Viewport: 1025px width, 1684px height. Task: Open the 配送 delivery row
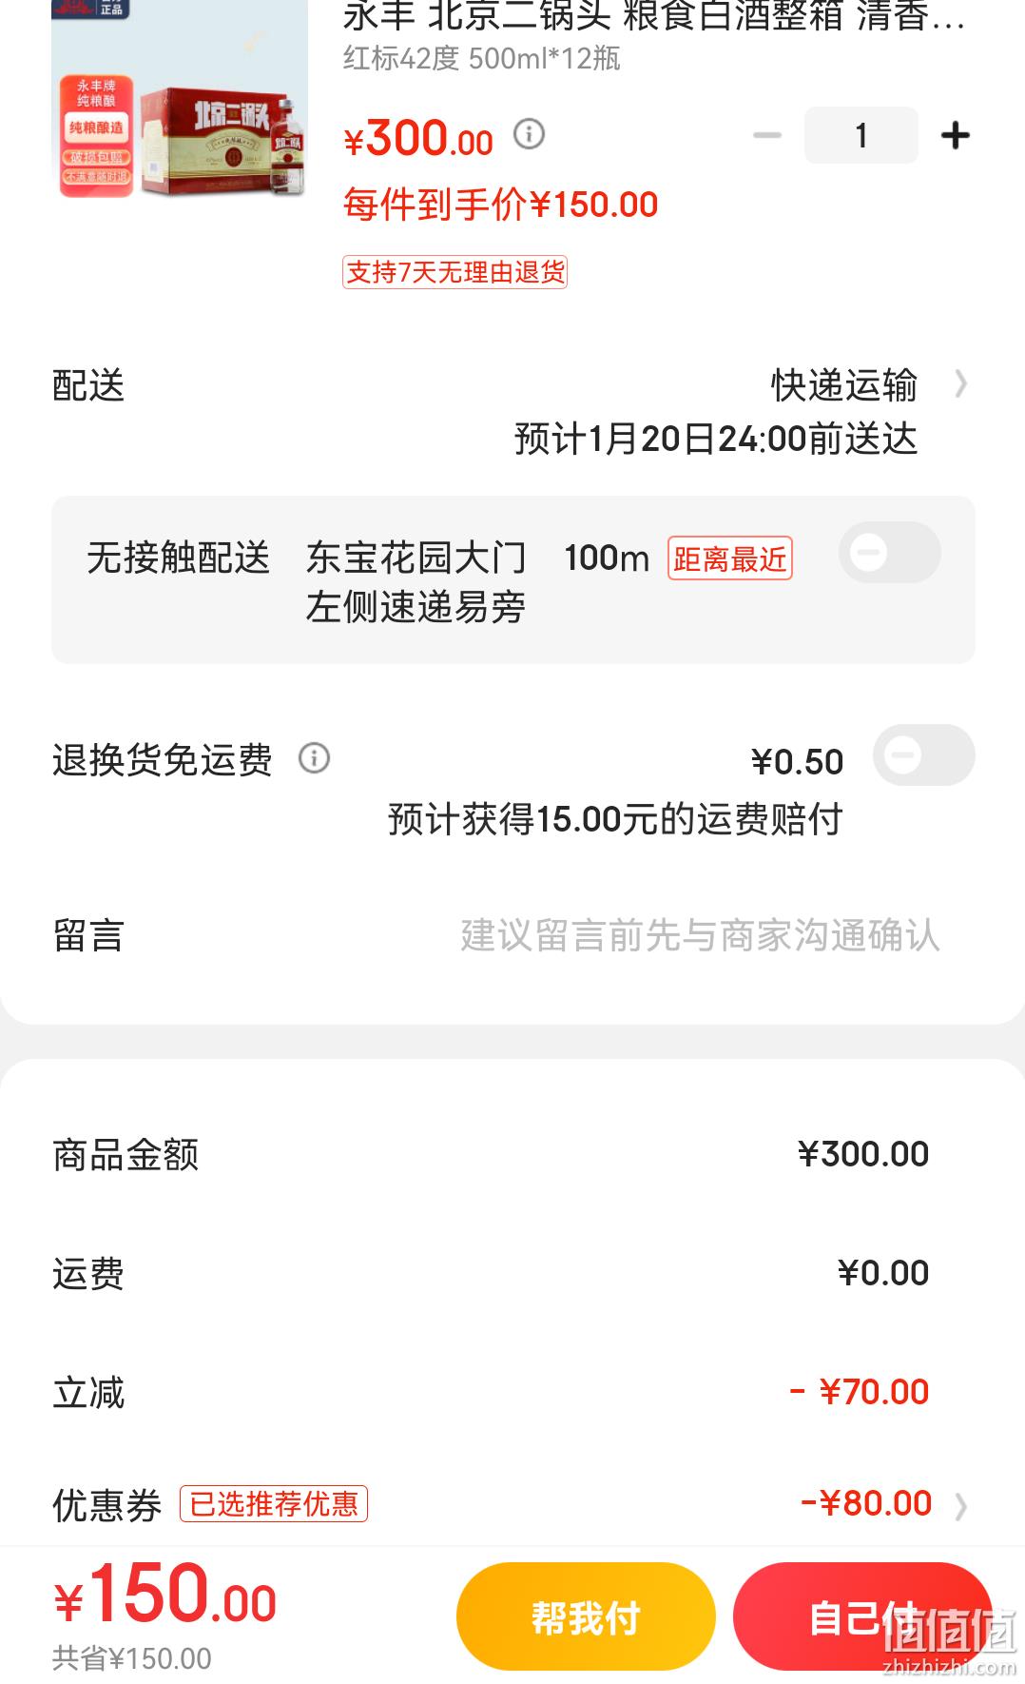coord(512,411)
